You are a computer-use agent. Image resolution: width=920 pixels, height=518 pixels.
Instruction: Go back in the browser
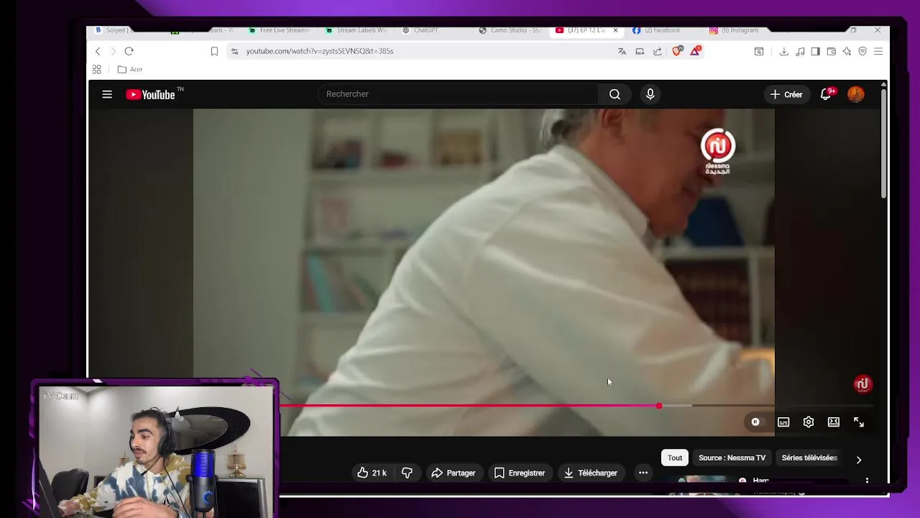tap(98, 51)
